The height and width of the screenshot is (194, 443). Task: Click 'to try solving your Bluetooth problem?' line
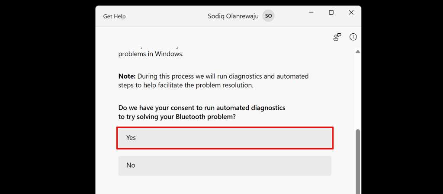pyautogui.click(x=177, y=117)
